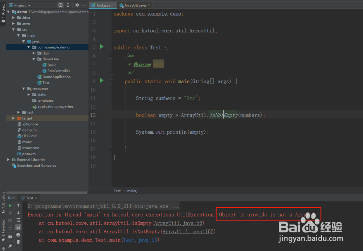This screenshot has height=251, width=363.
Task: Rerun Test with green play icon
Action: click(10, 206)
